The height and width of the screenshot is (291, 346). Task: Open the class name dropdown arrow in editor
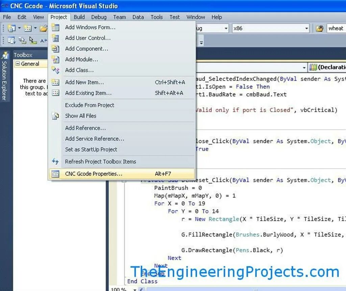click(304, 67)
